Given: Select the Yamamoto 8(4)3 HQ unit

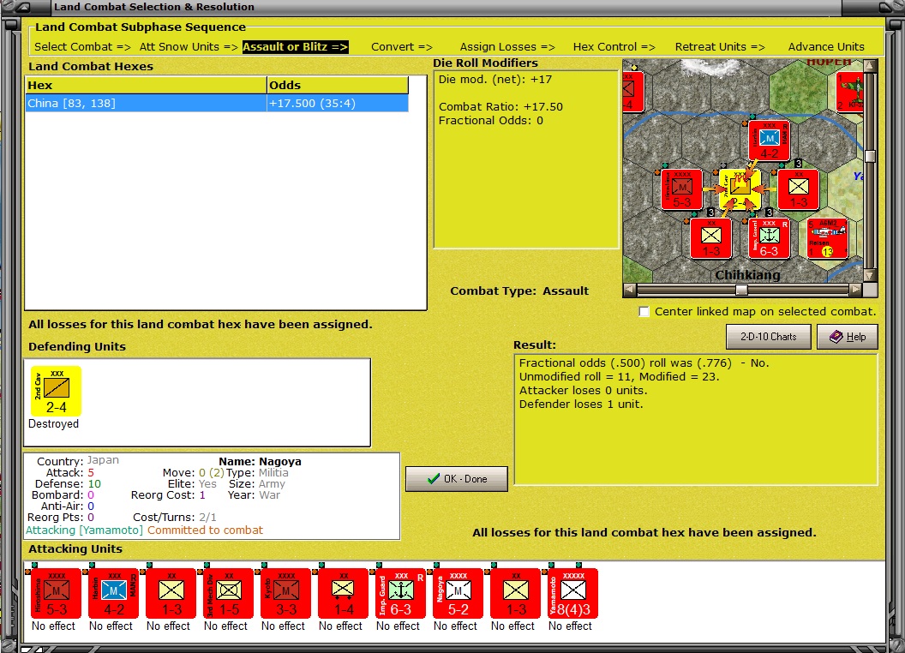Looking at the screenshot, I should [573, 594].
